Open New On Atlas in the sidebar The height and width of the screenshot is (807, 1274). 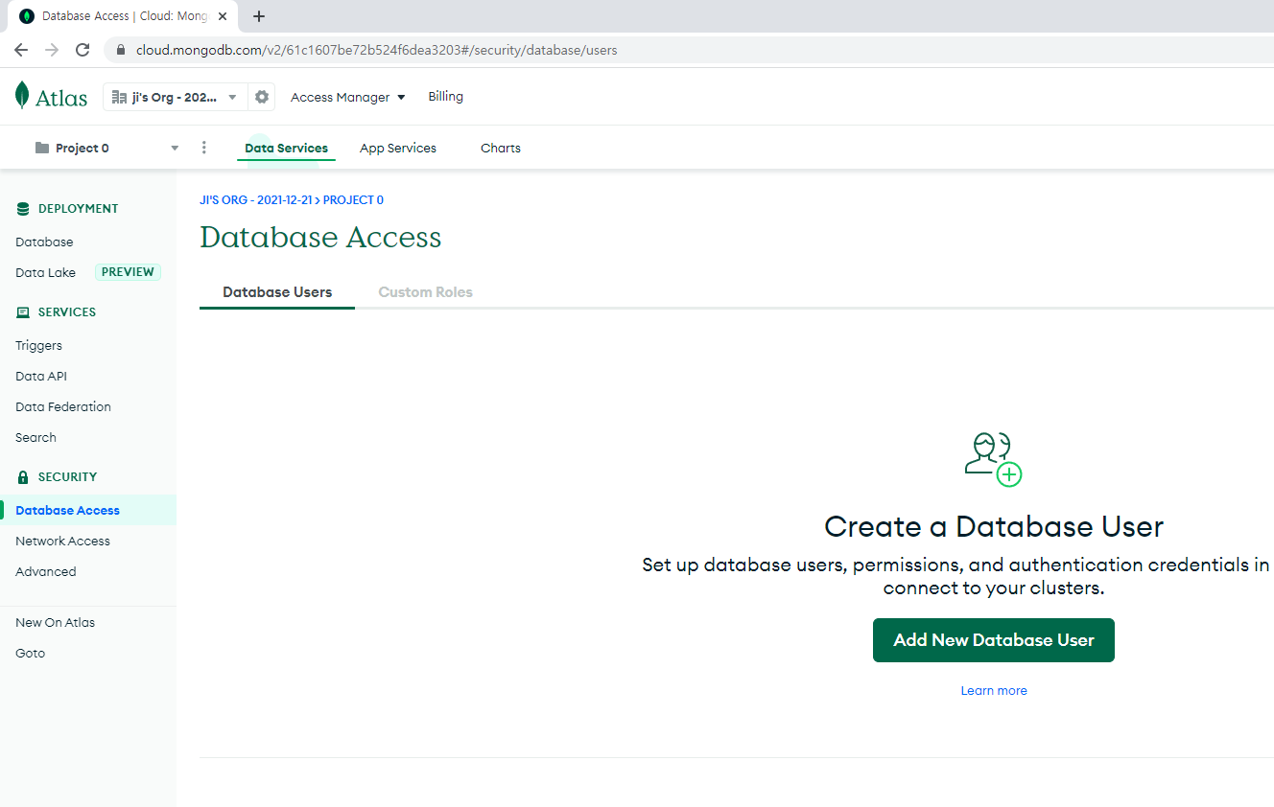pyautogui.click(x=55, y=622)
